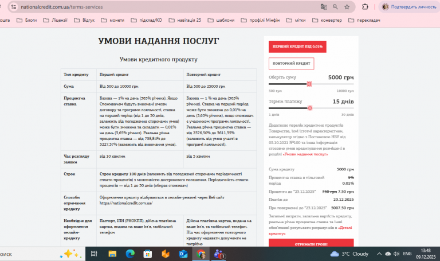Viewport: 440px width, 261px height.
Task: Click the https://nationalcredit.com.ua/ text in table
Action: [x=126, y=203]
